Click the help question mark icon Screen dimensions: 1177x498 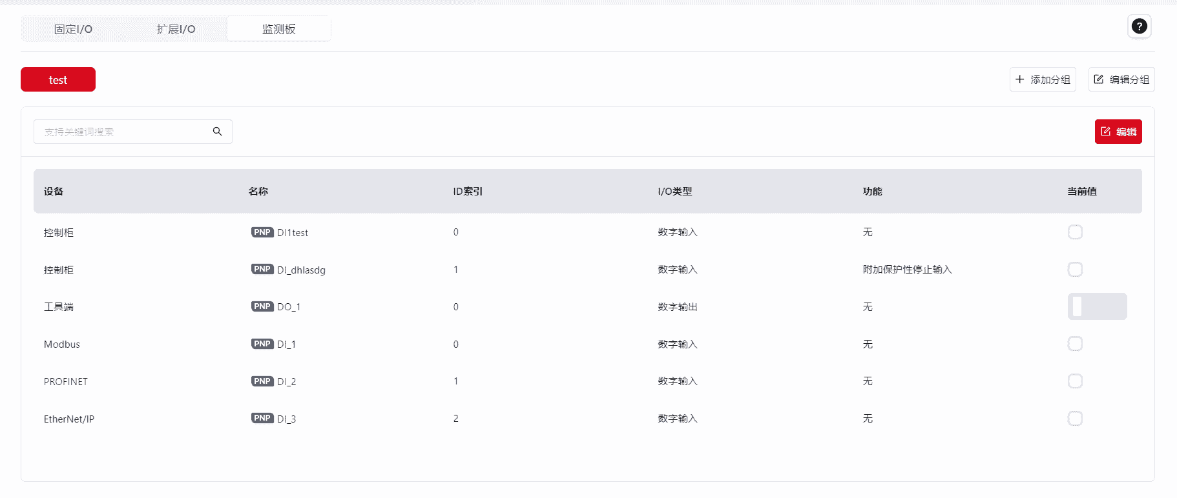[1139, 26]
